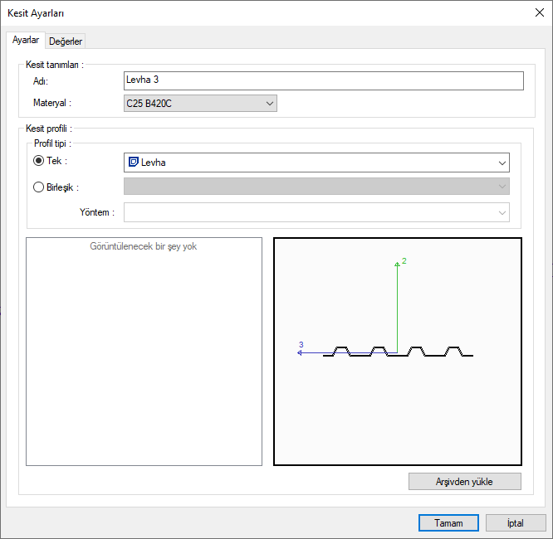Click the Levha profile icon in dropdown

[x=133, y=163]
